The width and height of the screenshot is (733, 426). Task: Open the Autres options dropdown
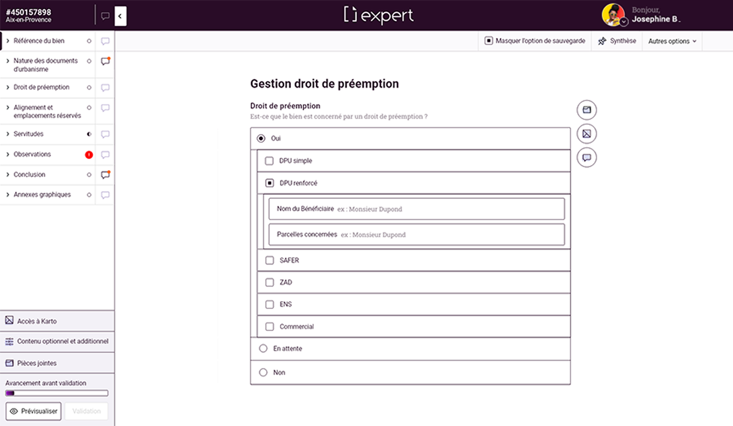[672, 41]
